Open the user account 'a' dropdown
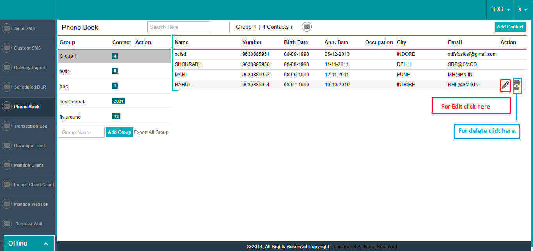Screen dimensions: 533x251 pyautogui.click(x=522, y=9)
